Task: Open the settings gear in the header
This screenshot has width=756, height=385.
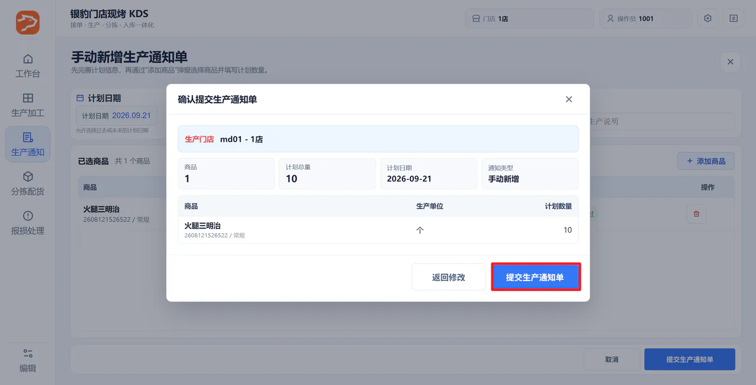Action: point(708,18)
